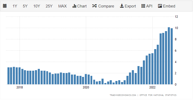
Task: Open the Chart type dropdown
Action: [80, 6]
